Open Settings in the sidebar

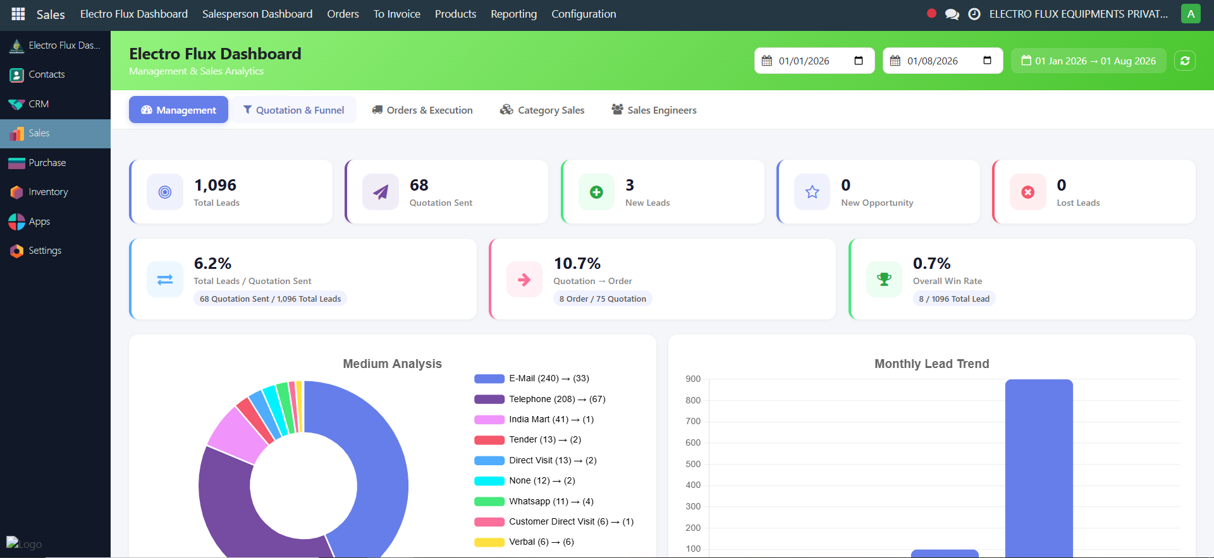pos(55,251)
